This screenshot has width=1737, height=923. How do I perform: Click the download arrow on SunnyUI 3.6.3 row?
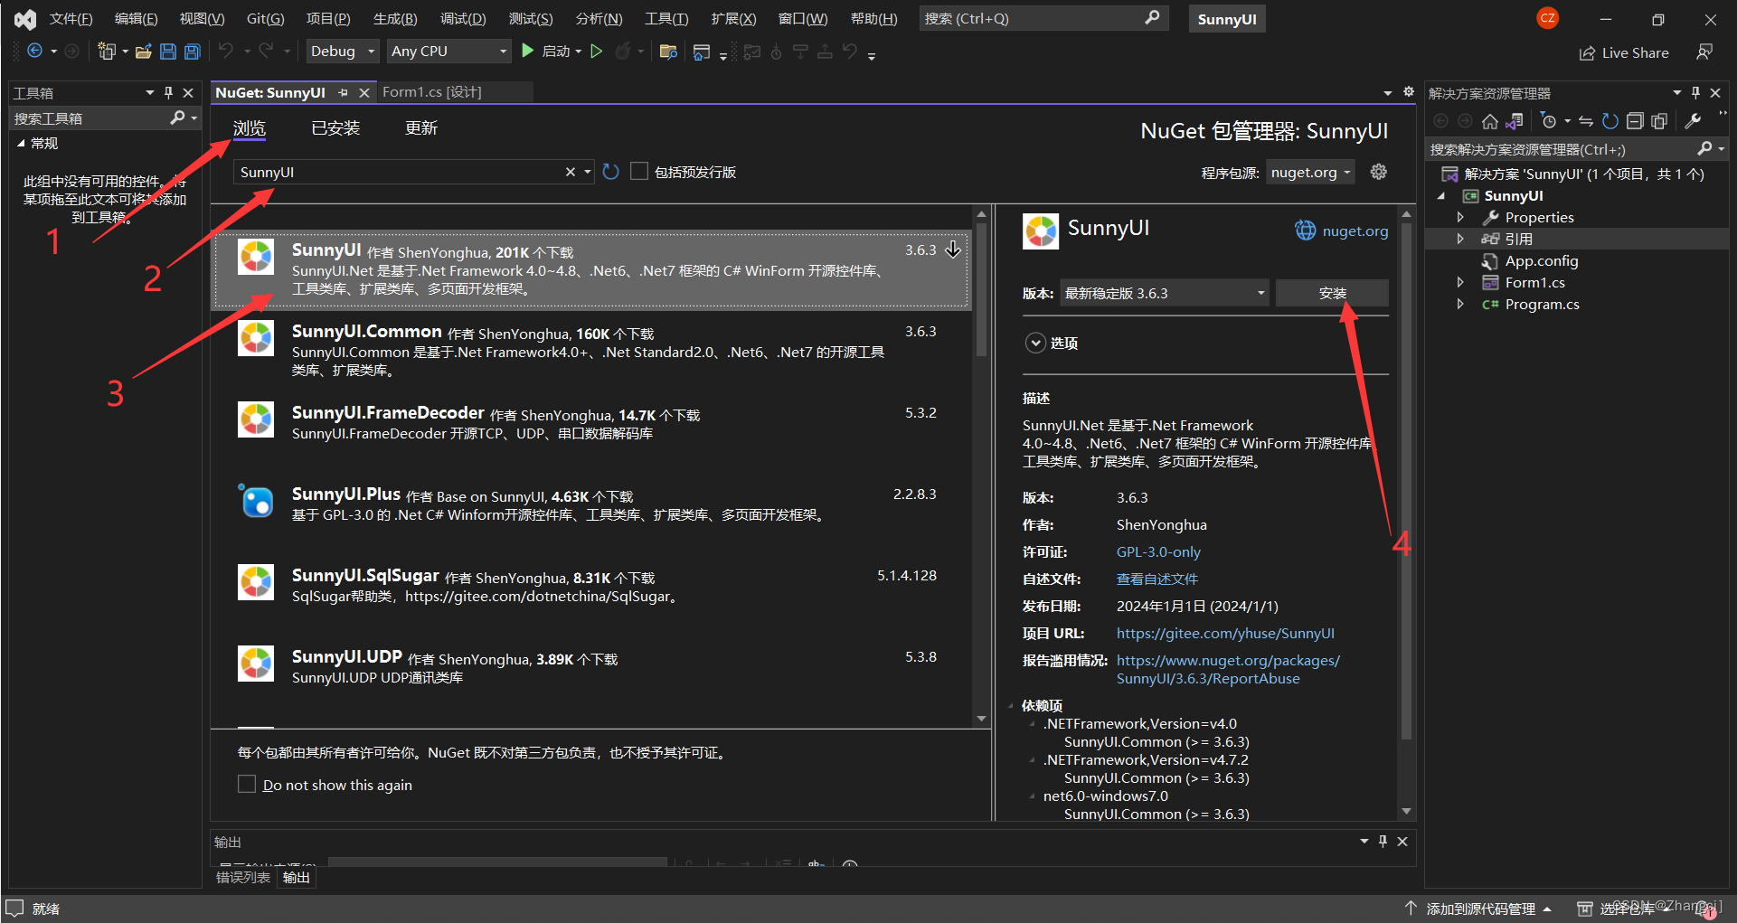[x=953, y=250]
